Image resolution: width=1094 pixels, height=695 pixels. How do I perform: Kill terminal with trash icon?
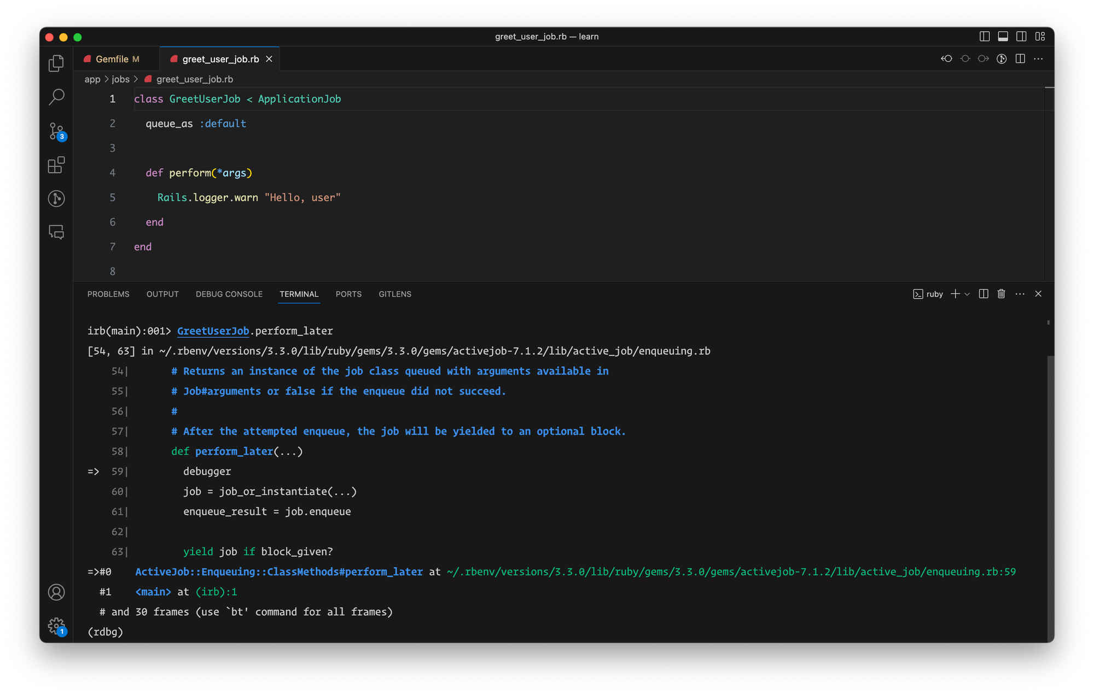1001,294
